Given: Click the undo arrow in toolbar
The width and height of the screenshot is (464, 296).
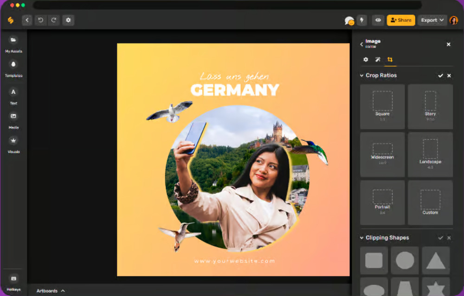Looking at the screenshot, I should (x=40, y=20).
